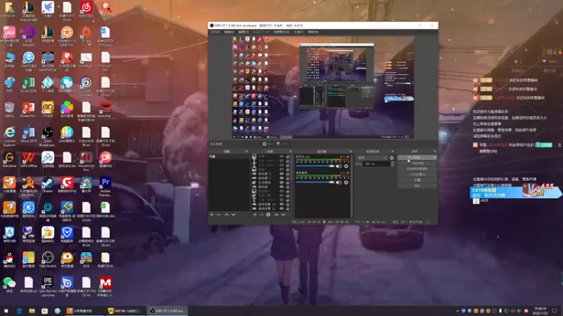Open 场景集合(S) menu in OBS

coord(281,32)
